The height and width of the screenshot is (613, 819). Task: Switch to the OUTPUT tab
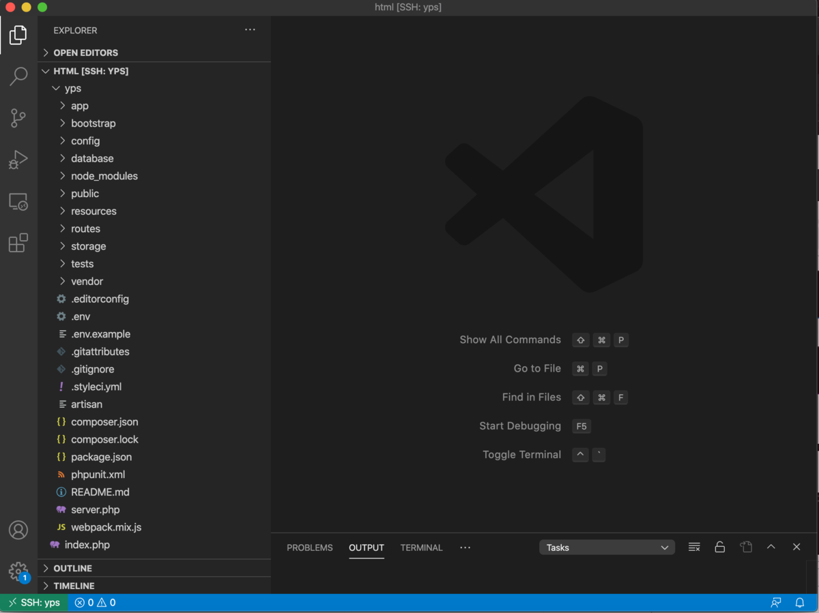367,548
